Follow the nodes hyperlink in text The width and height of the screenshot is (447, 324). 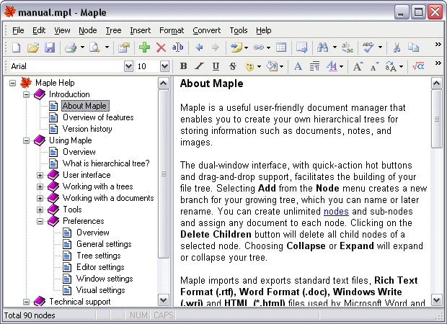point(336,211)
